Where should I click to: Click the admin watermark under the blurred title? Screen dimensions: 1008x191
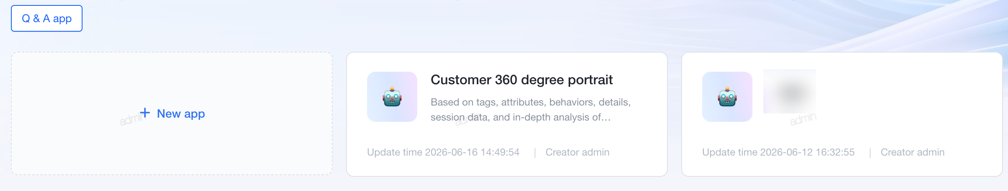pyautogui.click(x=803, y=119)
